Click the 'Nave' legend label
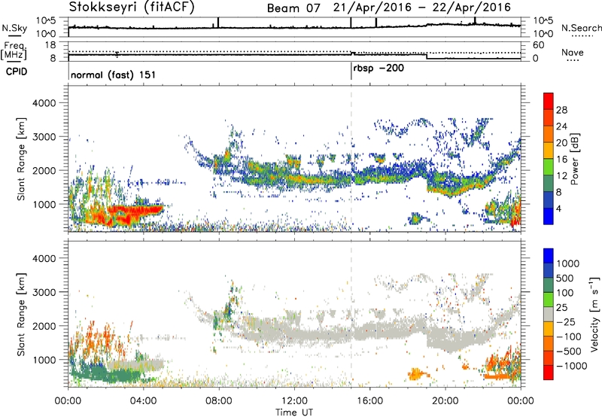Viewport: 602px width, 417px height. click(573, 52)
